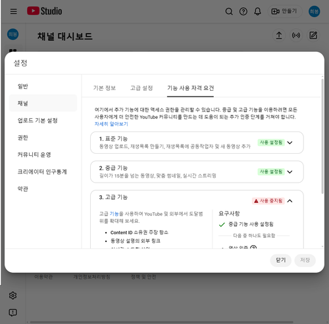Select the 커뮤니티 운영 section
Image resolution: width=329 pixels, height=324 pixels.
[x=43, y=154]
